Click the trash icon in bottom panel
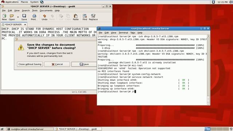The height and width of the screenshot is (131, 233). 231,129
